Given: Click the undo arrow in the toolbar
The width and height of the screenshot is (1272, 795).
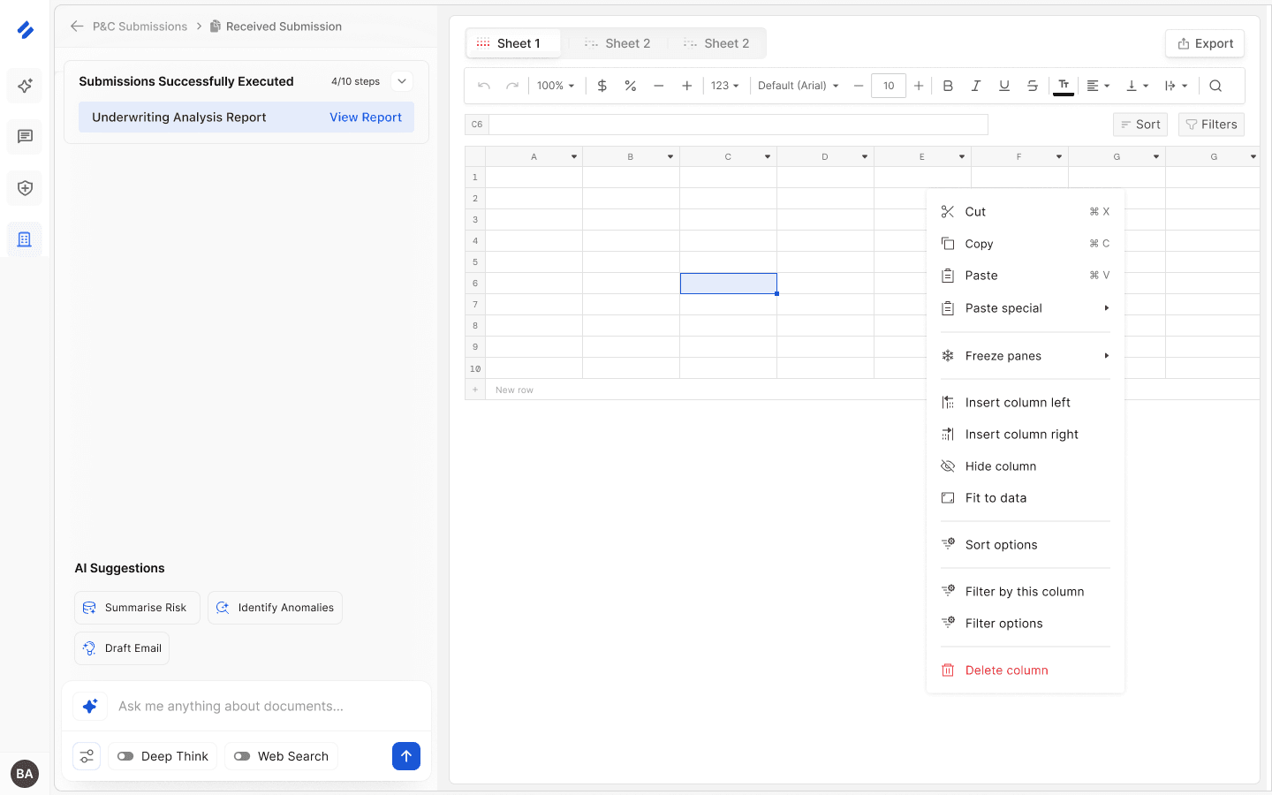Looking at the screenshot, I should coord(484,86).
